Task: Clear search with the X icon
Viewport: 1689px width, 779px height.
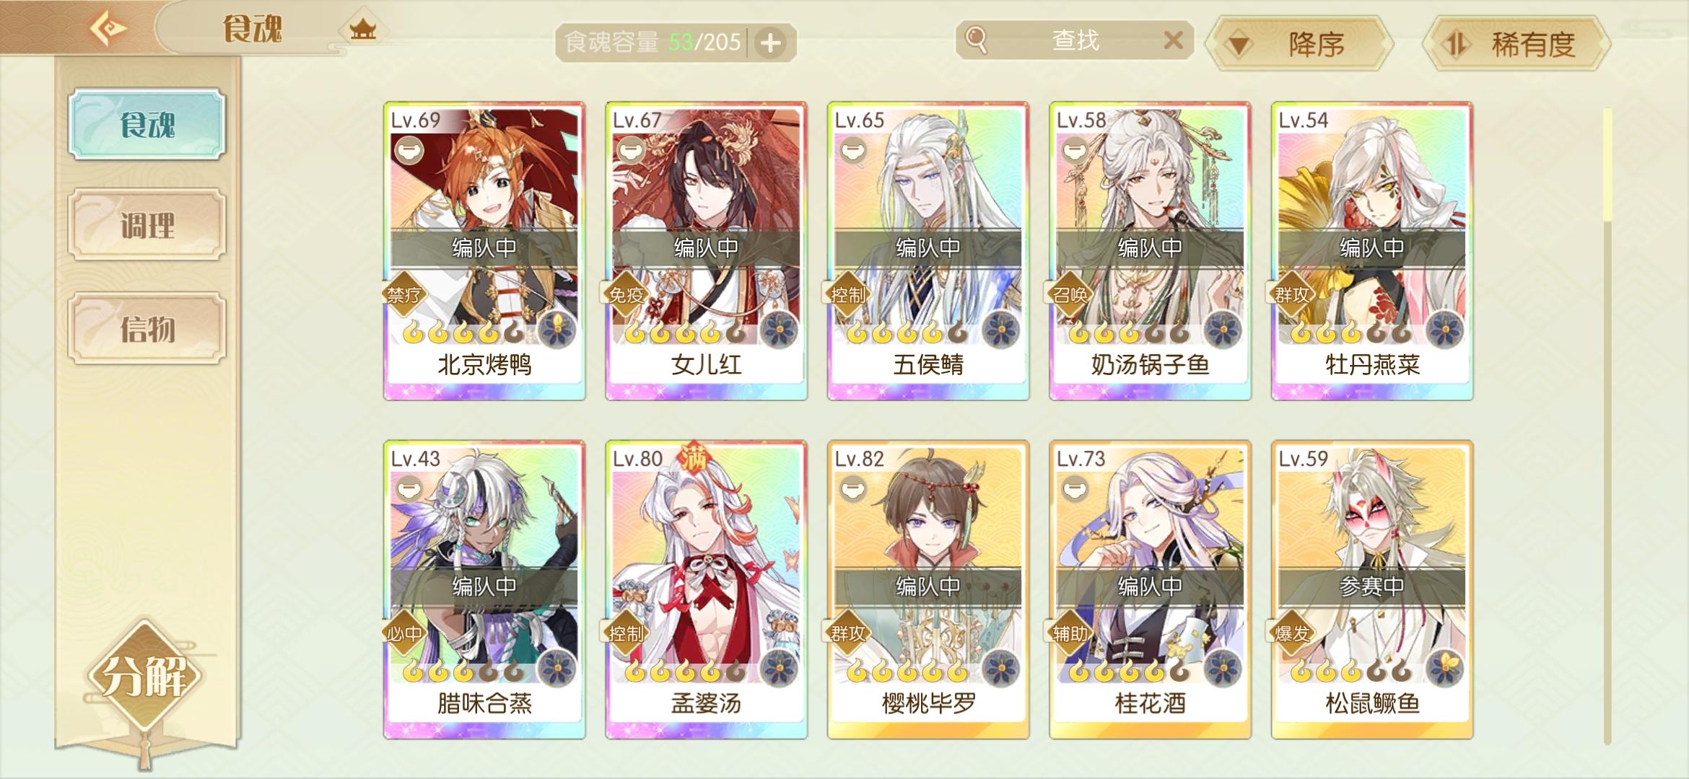Action: [1174, 40]
